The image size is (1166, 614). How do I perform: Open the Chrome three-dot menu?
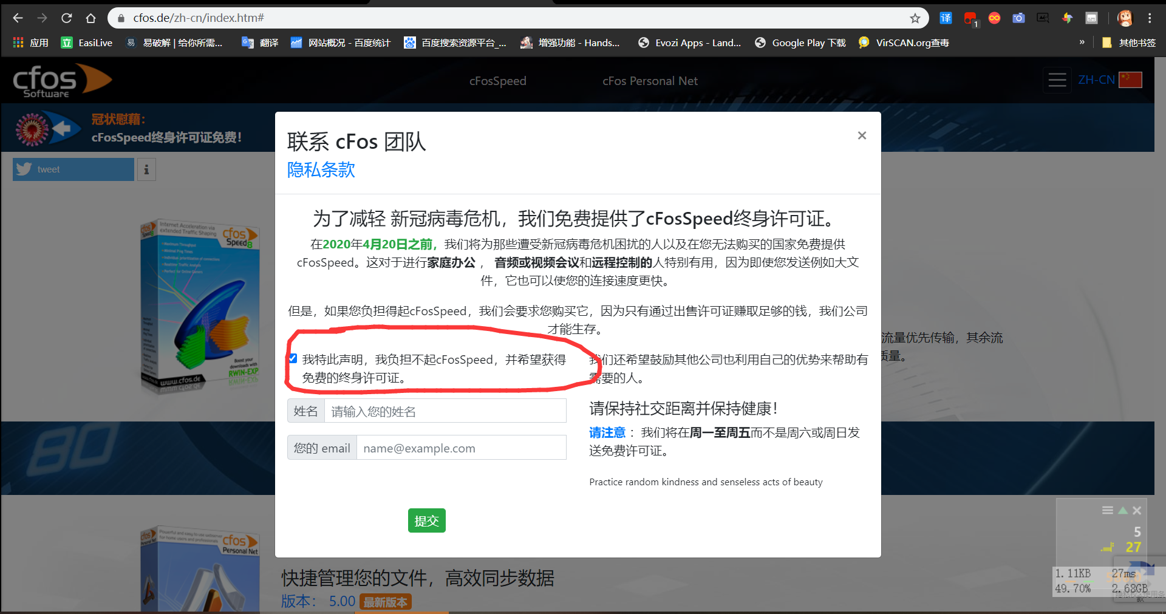(1150, 18)
